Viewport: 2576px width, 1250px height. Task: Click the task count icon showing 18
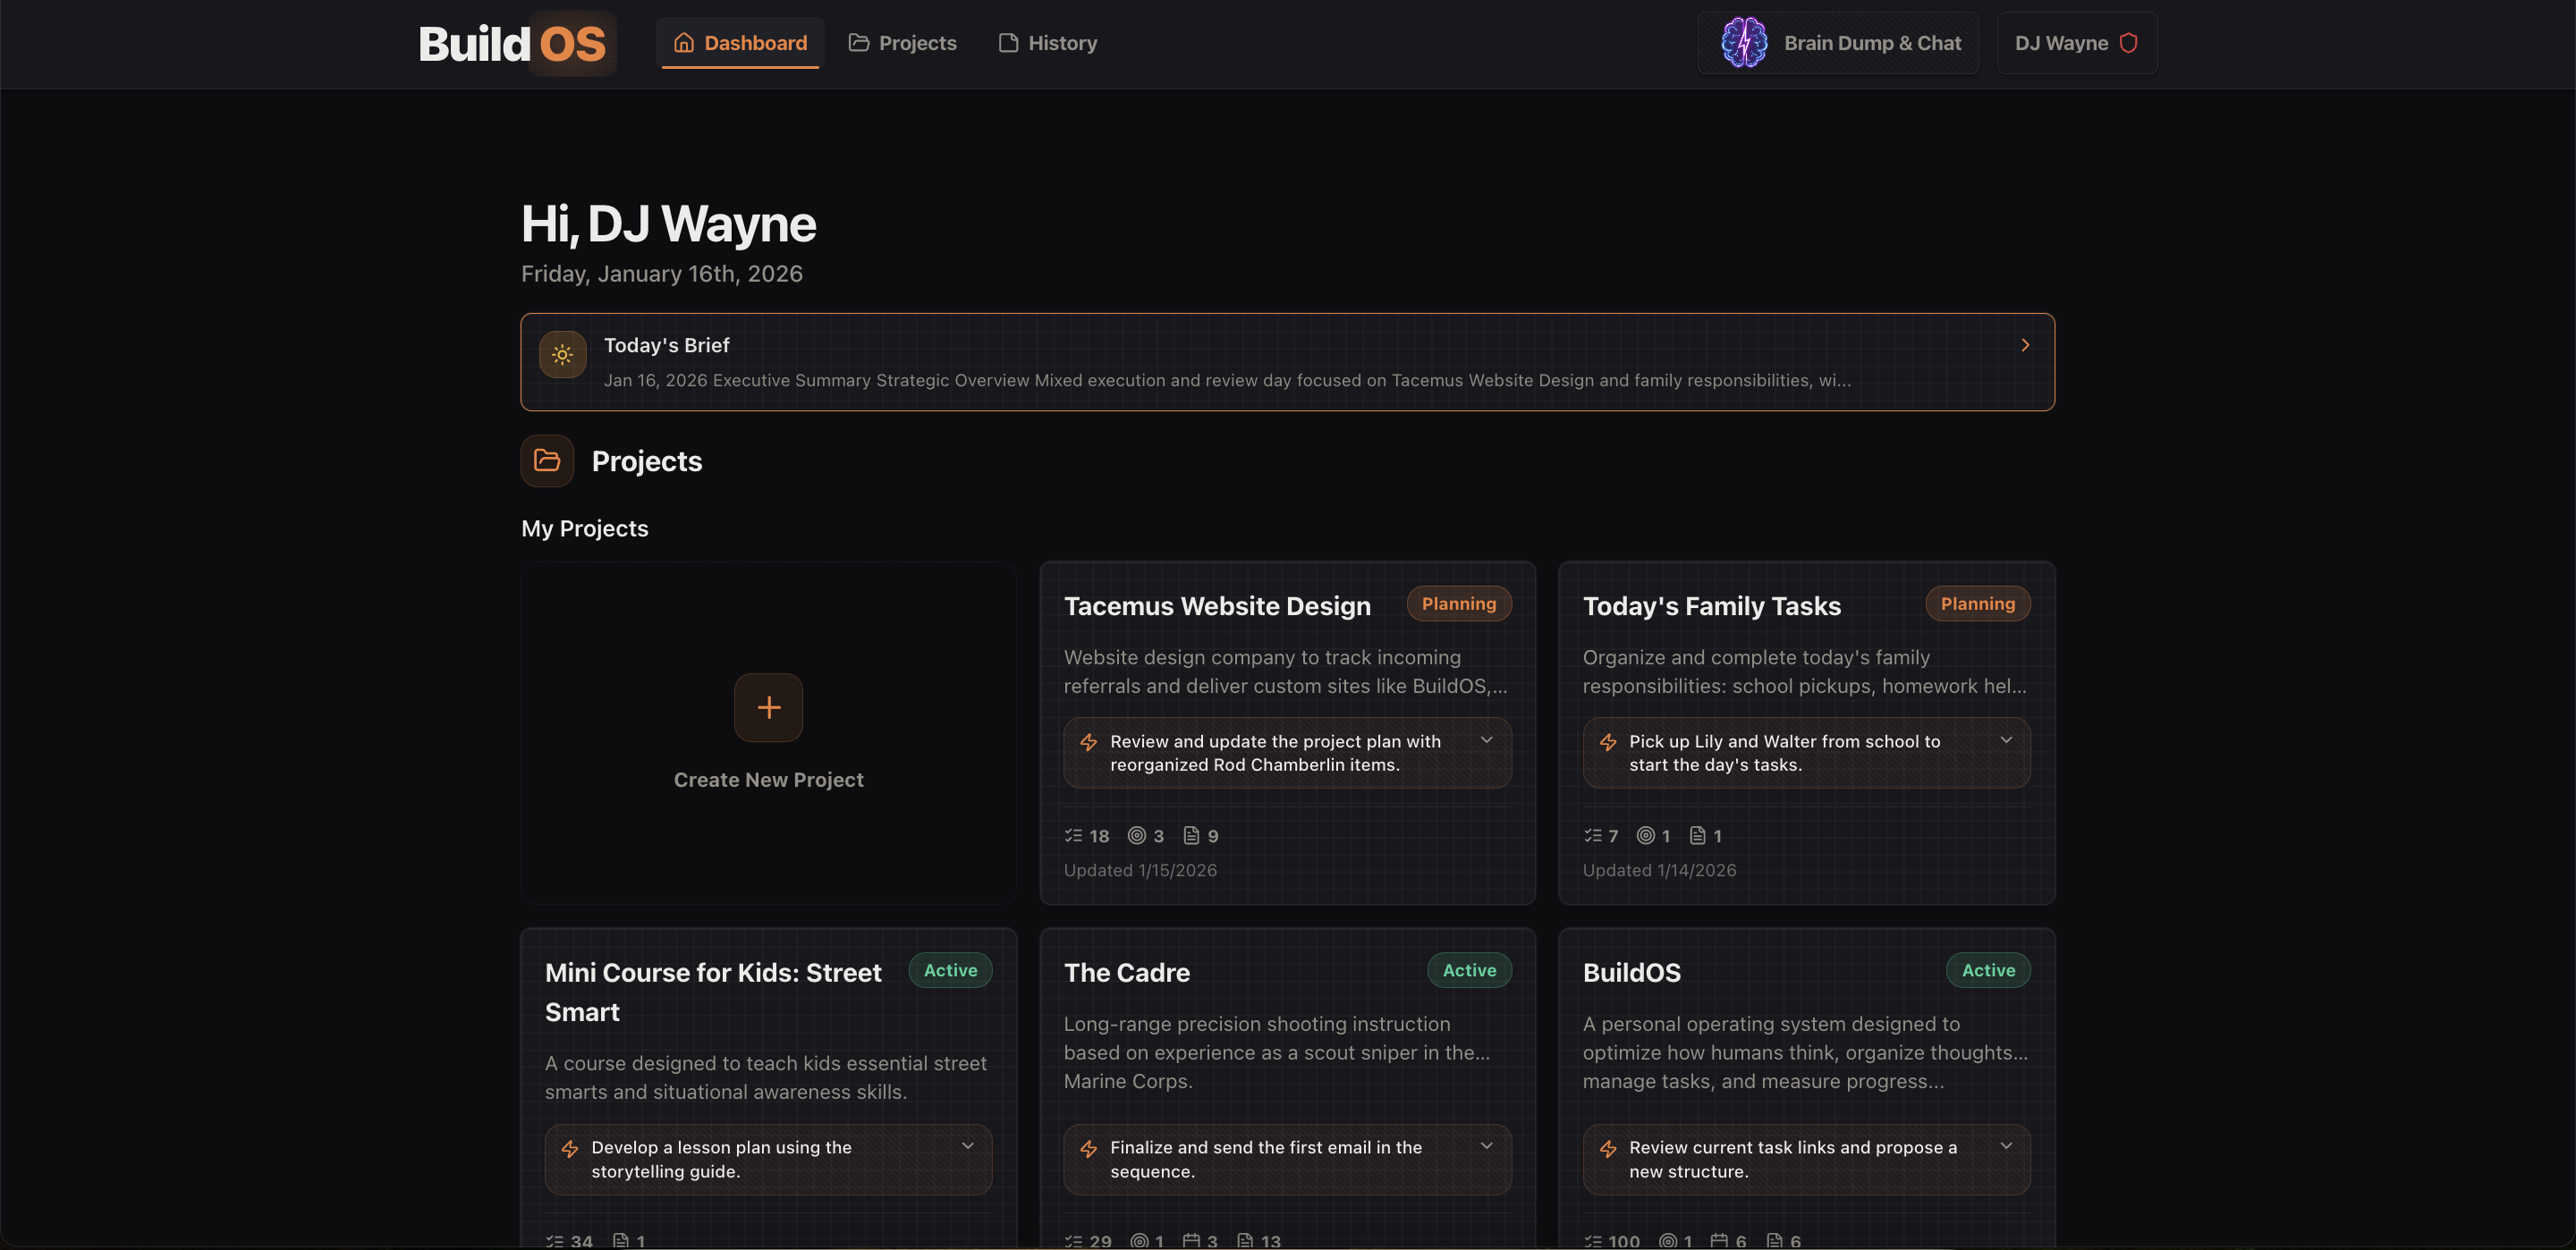click(1074, 836)
